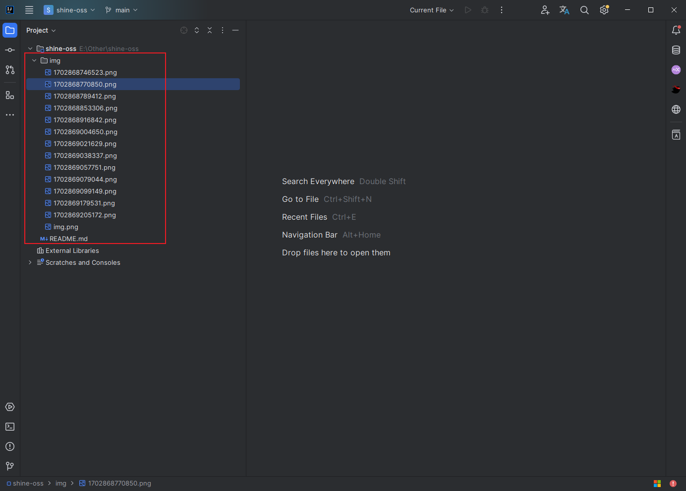Expand Scratches and Consoles node

[30, 262]
